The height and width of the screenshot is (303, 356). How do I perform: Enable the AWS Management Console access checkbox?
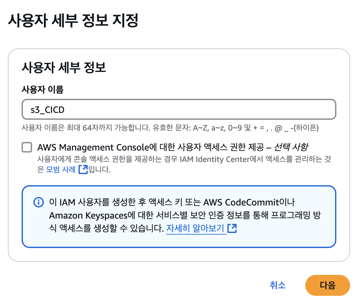point(27,147)
